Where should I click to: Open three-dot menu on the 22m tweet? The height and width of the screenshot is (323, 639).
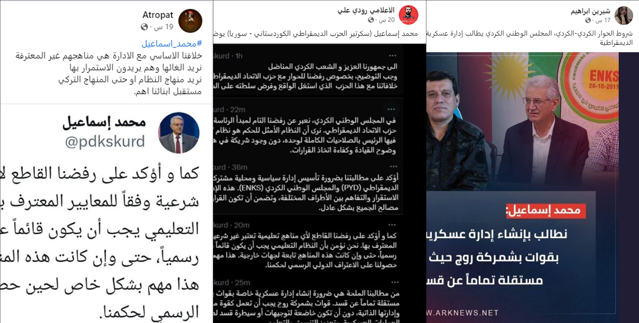tap(391, 109)
